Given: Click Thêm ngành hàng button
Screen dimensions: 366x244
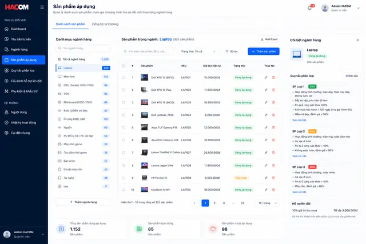Looking at the screenshot, I should (x=83, y=202).
